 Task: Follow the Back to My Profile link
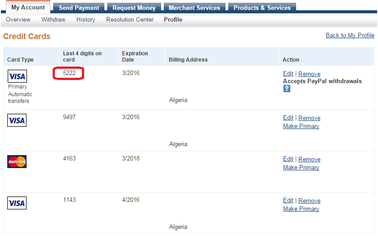[350, 35]
